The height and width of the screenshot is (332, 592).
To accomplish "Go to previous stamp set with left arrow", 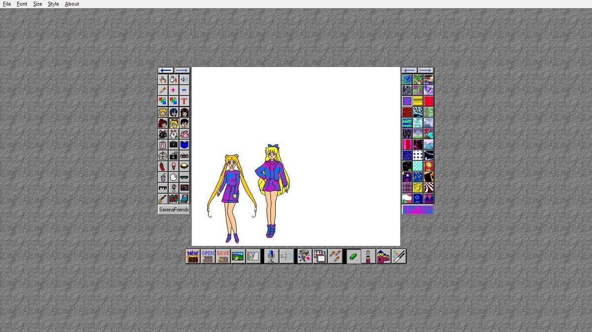I will click(166, 70).
